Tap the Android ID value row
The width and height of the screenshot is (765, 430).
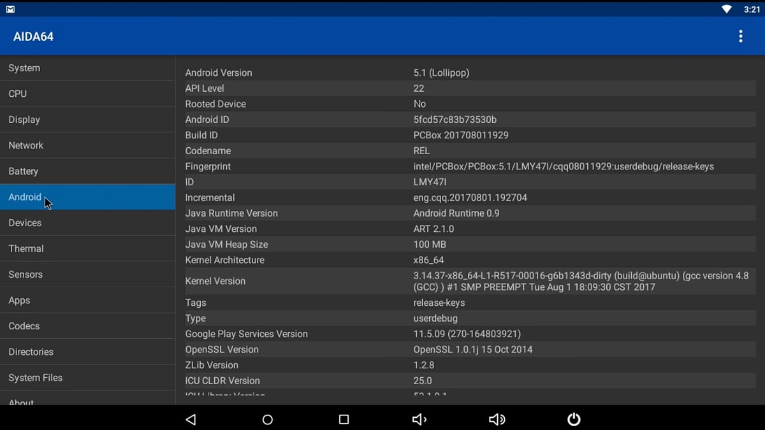pos(446,119)
